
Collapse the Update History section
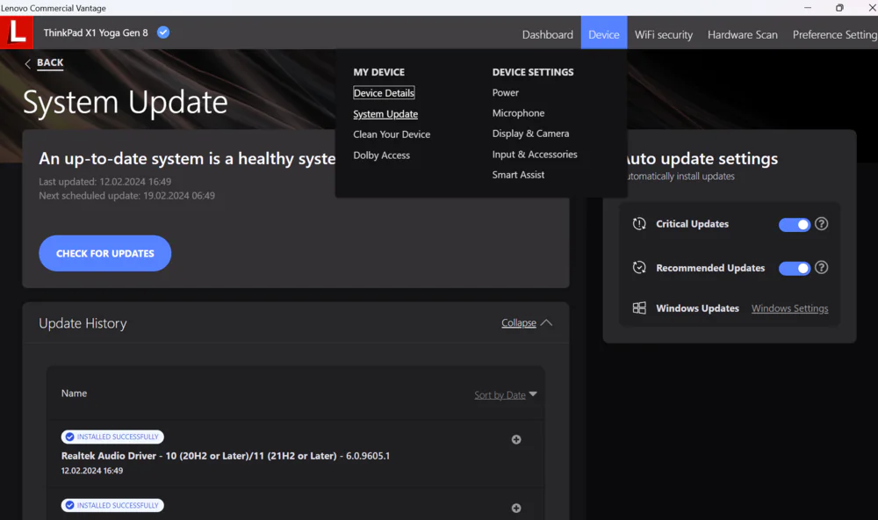[526, 322]
